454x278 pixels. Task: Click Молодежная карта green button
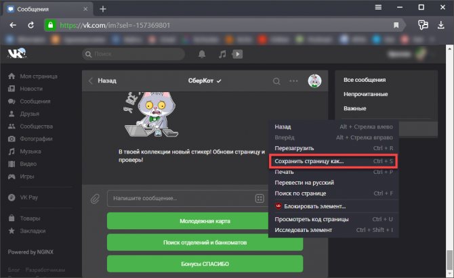point(205,221)
